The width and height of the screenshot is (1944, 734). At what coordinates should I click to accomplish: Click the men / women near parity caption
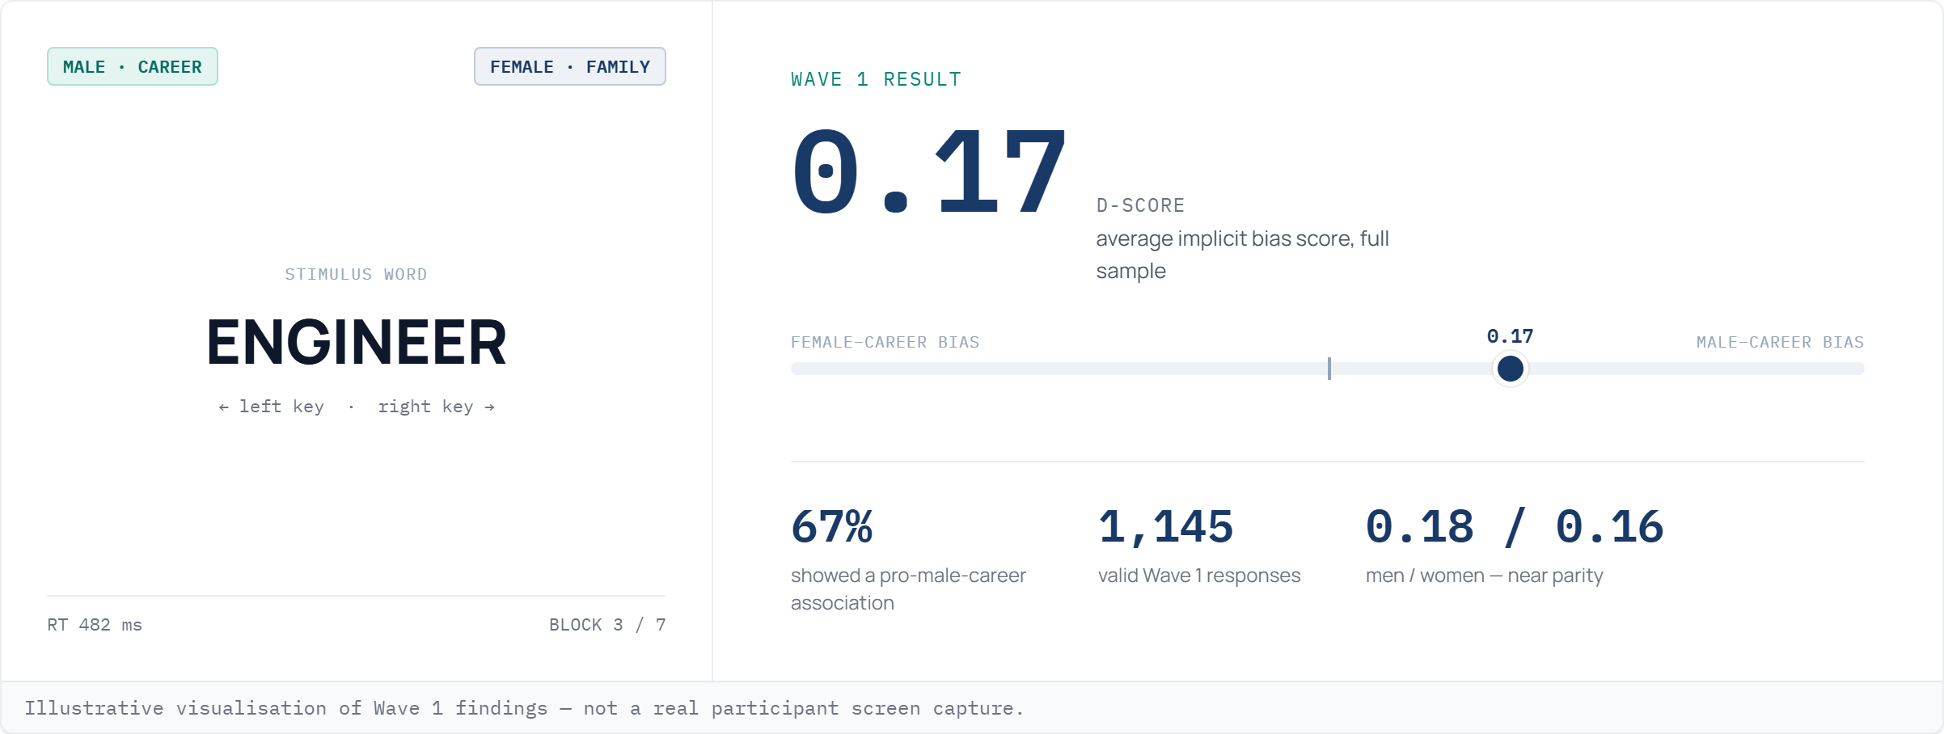tap(1485, 576)
